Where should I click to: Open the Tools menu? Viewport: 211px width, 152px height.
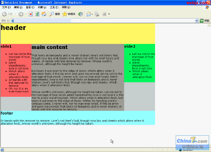click(54, 7)
